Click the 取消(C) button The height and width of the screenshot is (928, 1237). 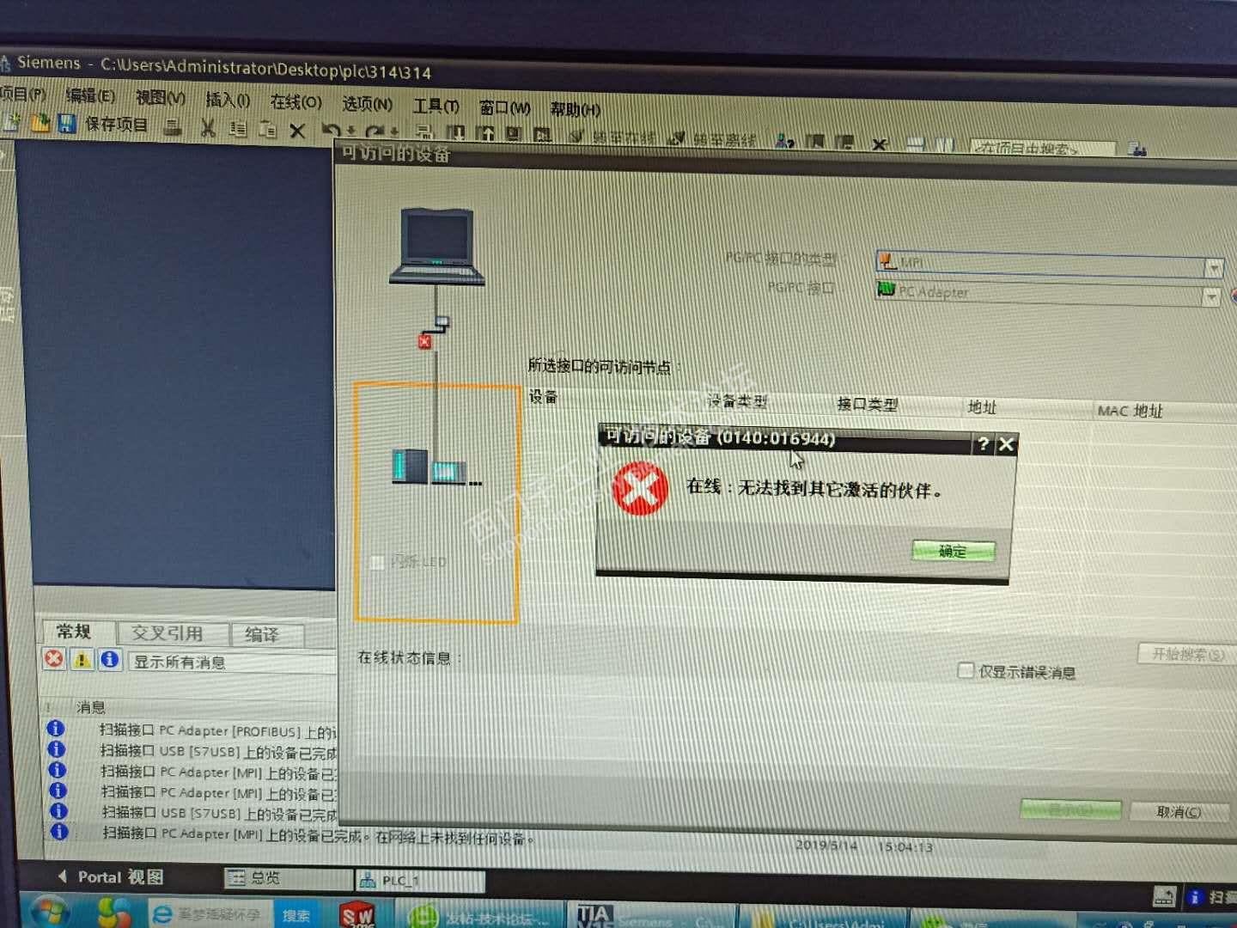pyautogui.click(x=1179, y=811)
